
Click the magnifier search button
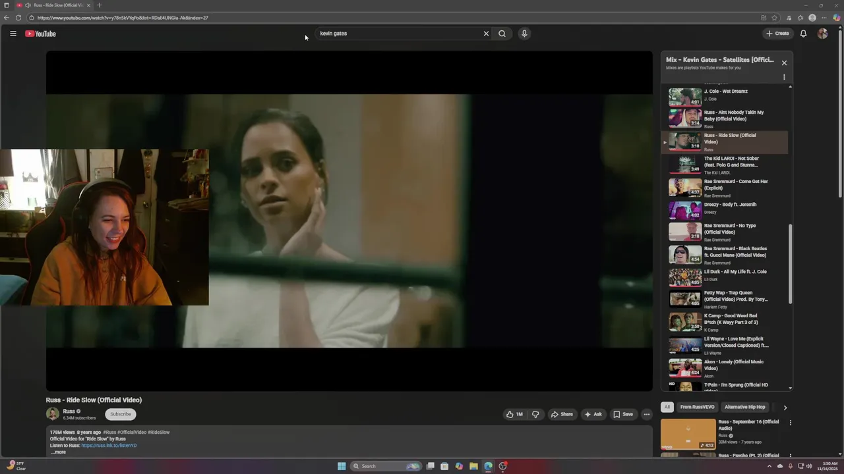point(502,34)
